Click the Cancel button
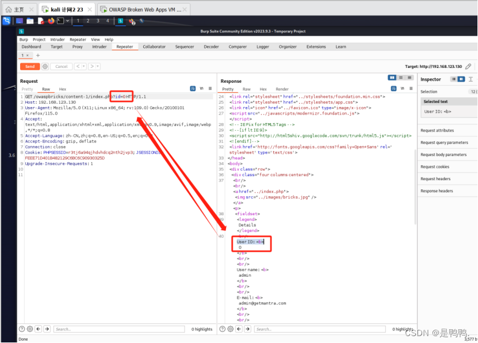 pos(62,66)
